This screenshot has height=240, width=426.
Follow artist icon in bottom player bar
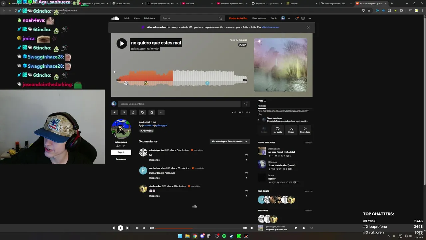(x=304, y=228)
